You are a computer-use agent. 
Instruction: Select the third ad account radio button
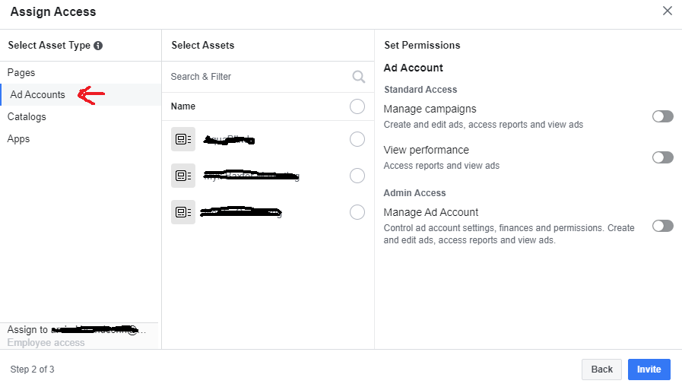click(357, 212)
